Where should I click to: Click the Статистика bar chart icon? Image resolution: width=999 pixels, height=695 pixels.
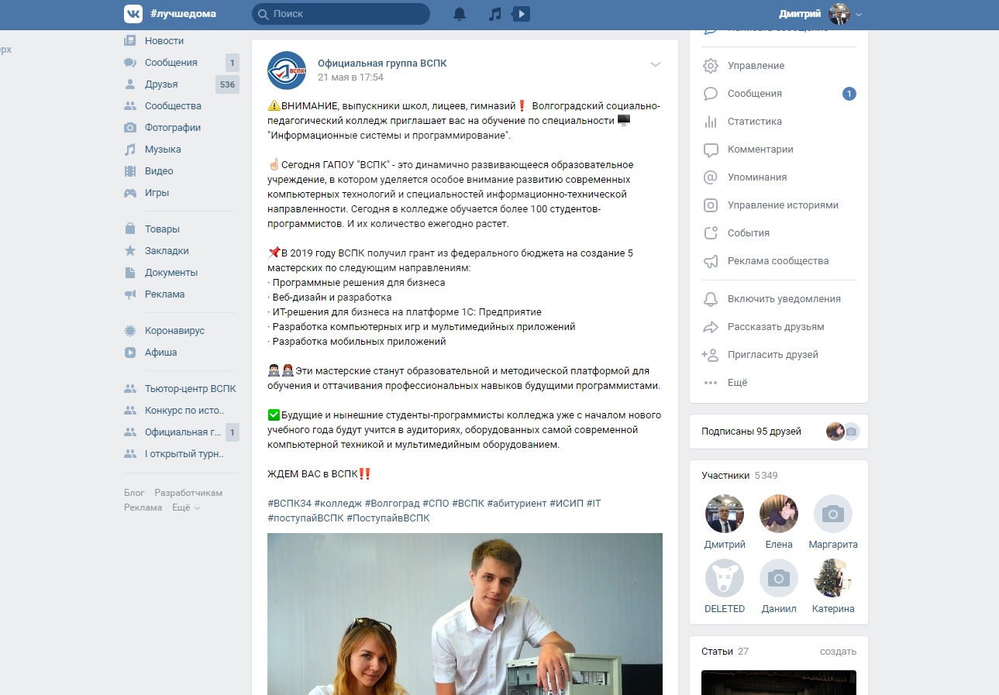tap(710, 122)
